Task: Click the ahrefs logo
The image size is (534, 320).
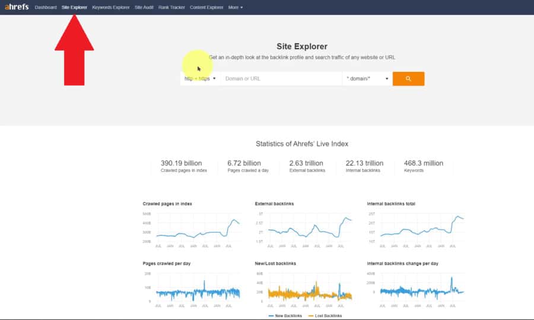Action: pyautogui.click(x=17, y=7)
